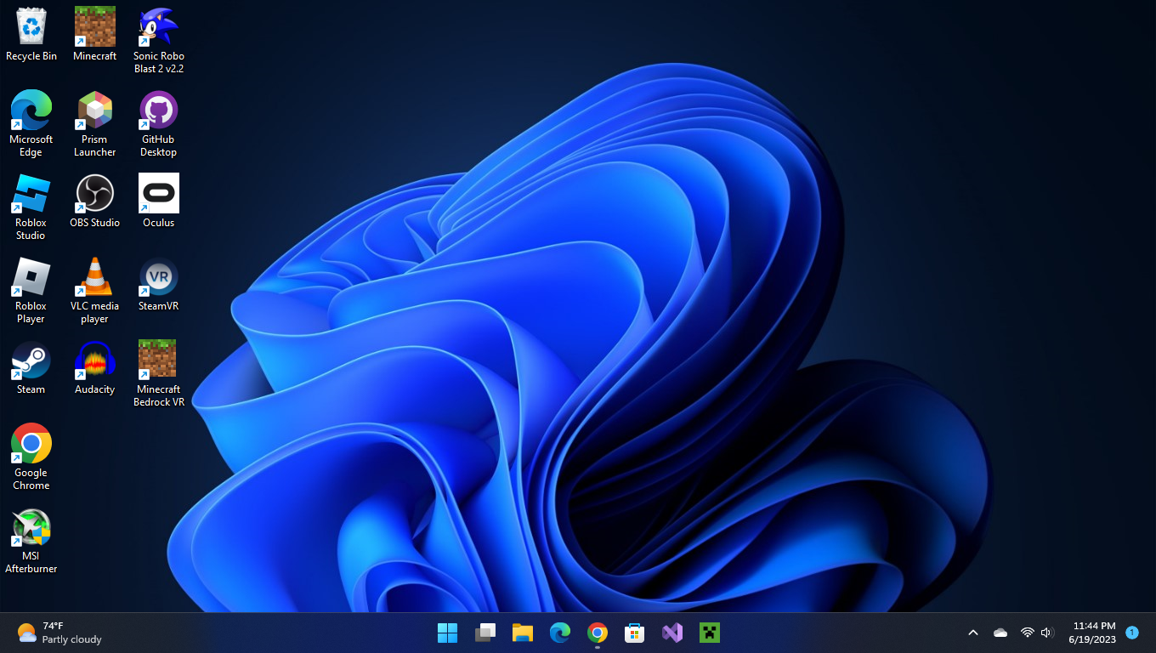Launch Visual Studio from the taskbar
The width and height of the screenshot is (1156, 653).
[x=672, y=633]
